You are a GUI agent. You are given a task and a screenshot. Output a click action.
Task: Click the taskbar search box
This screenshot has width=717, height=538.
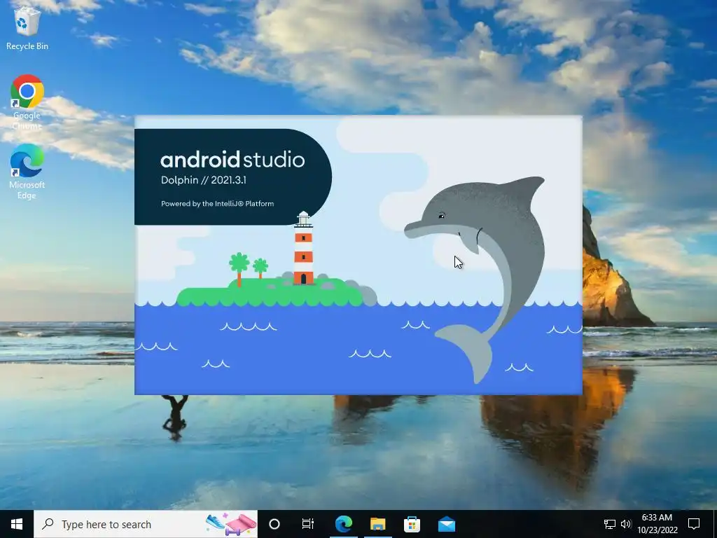pos(146,524)
